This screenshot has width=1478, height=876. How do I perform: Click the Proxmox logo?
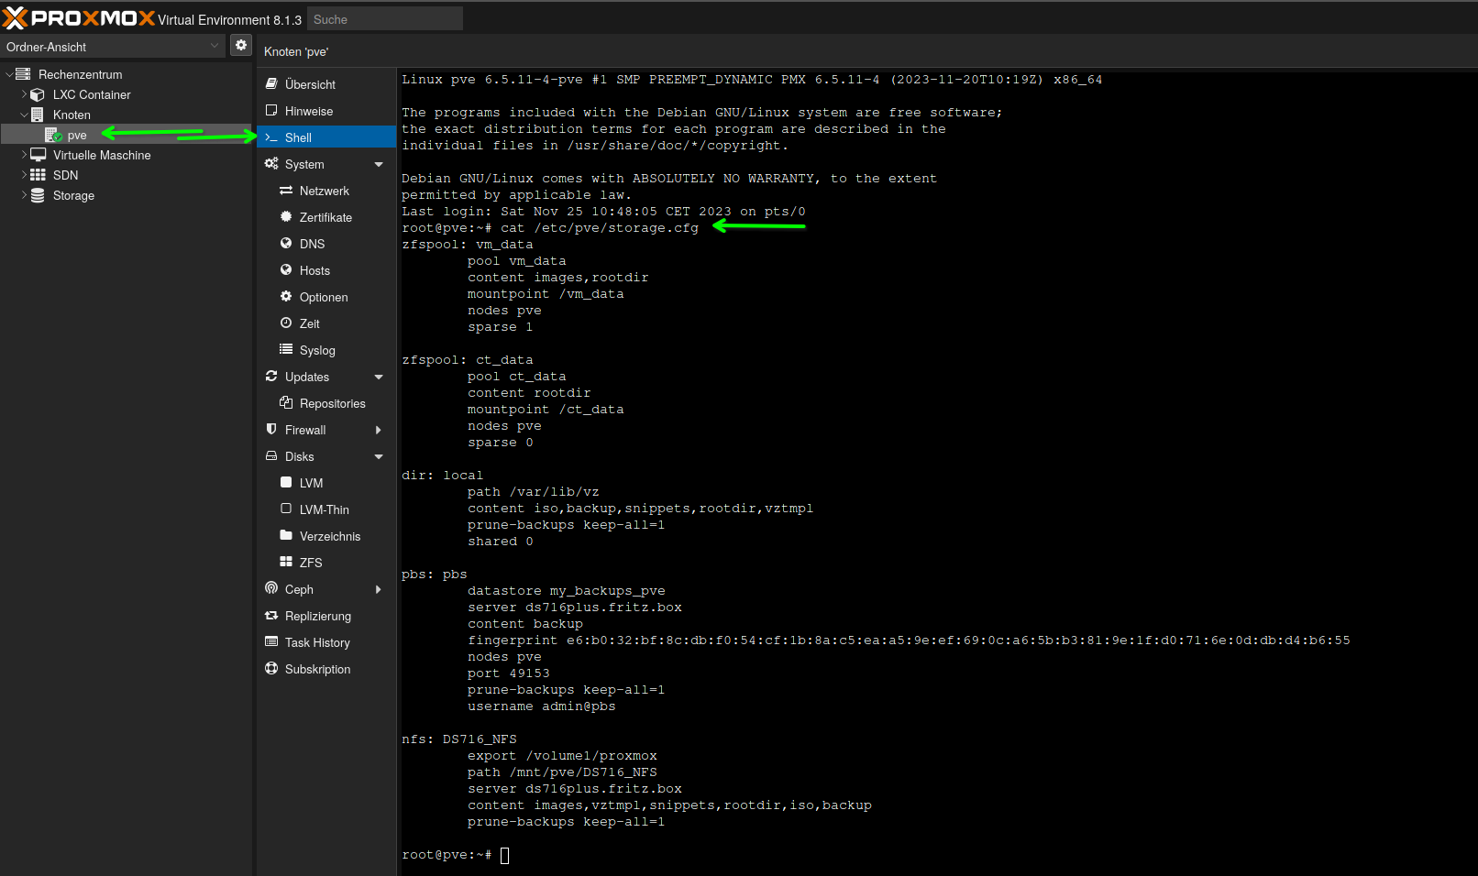pyautogui.click(x=79, y=18)
